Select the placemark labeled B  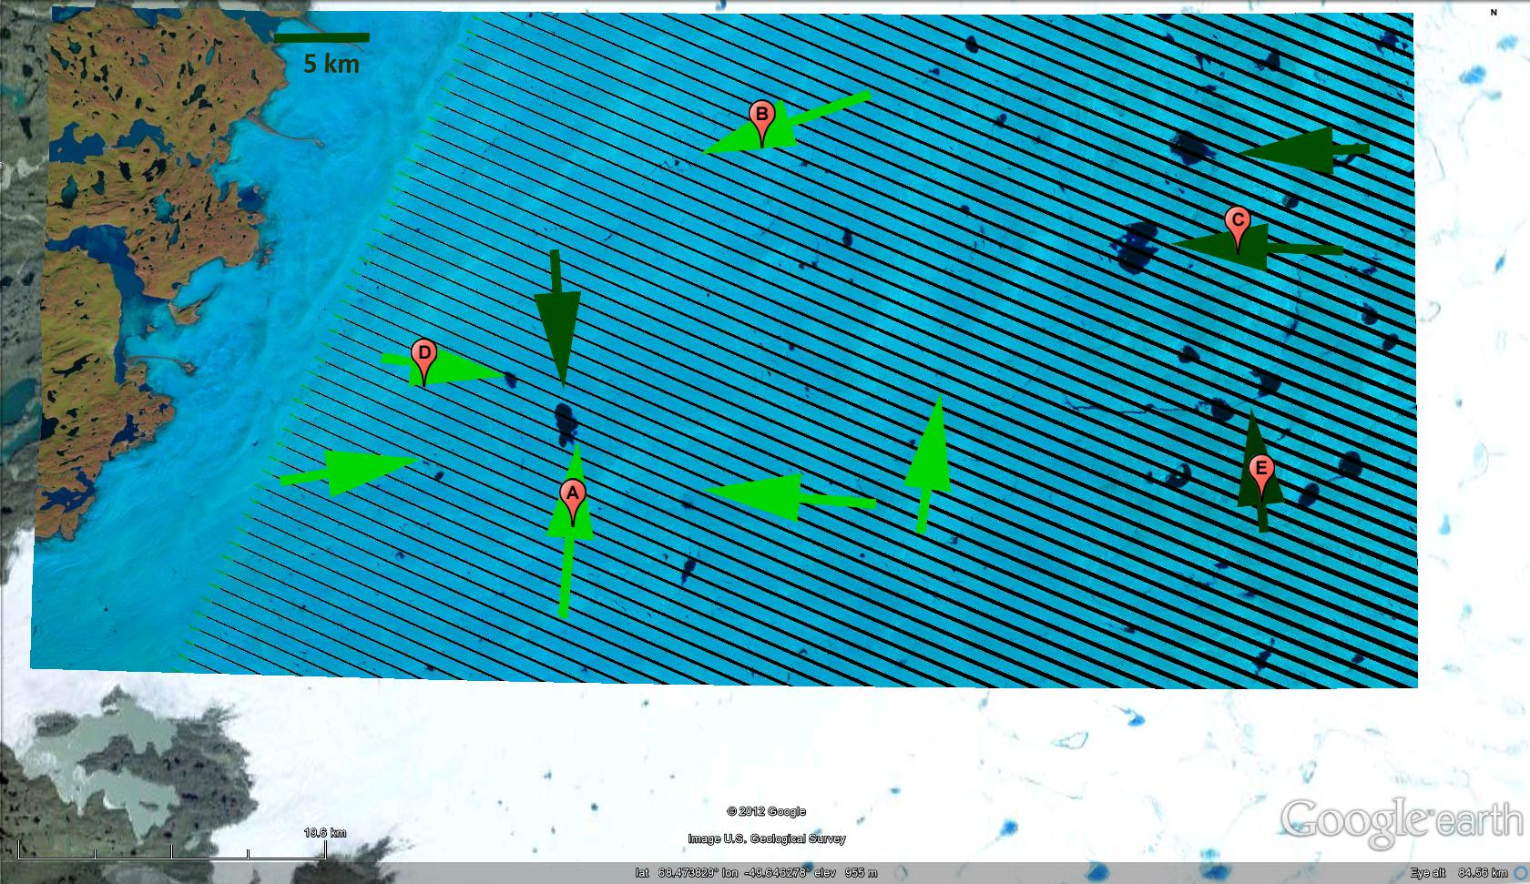tap(761, 118)
